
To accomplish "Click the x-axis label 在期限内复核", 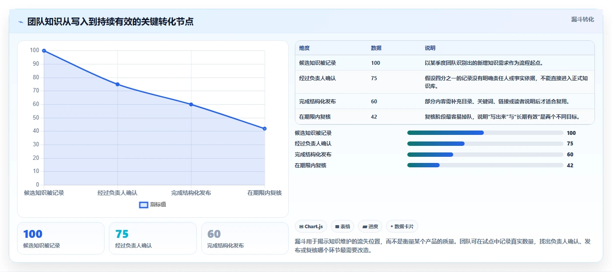I will coord(264,193).
